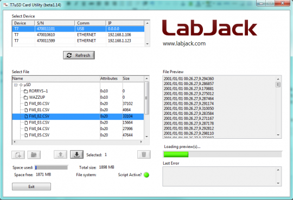Click the Exit button

31,186
